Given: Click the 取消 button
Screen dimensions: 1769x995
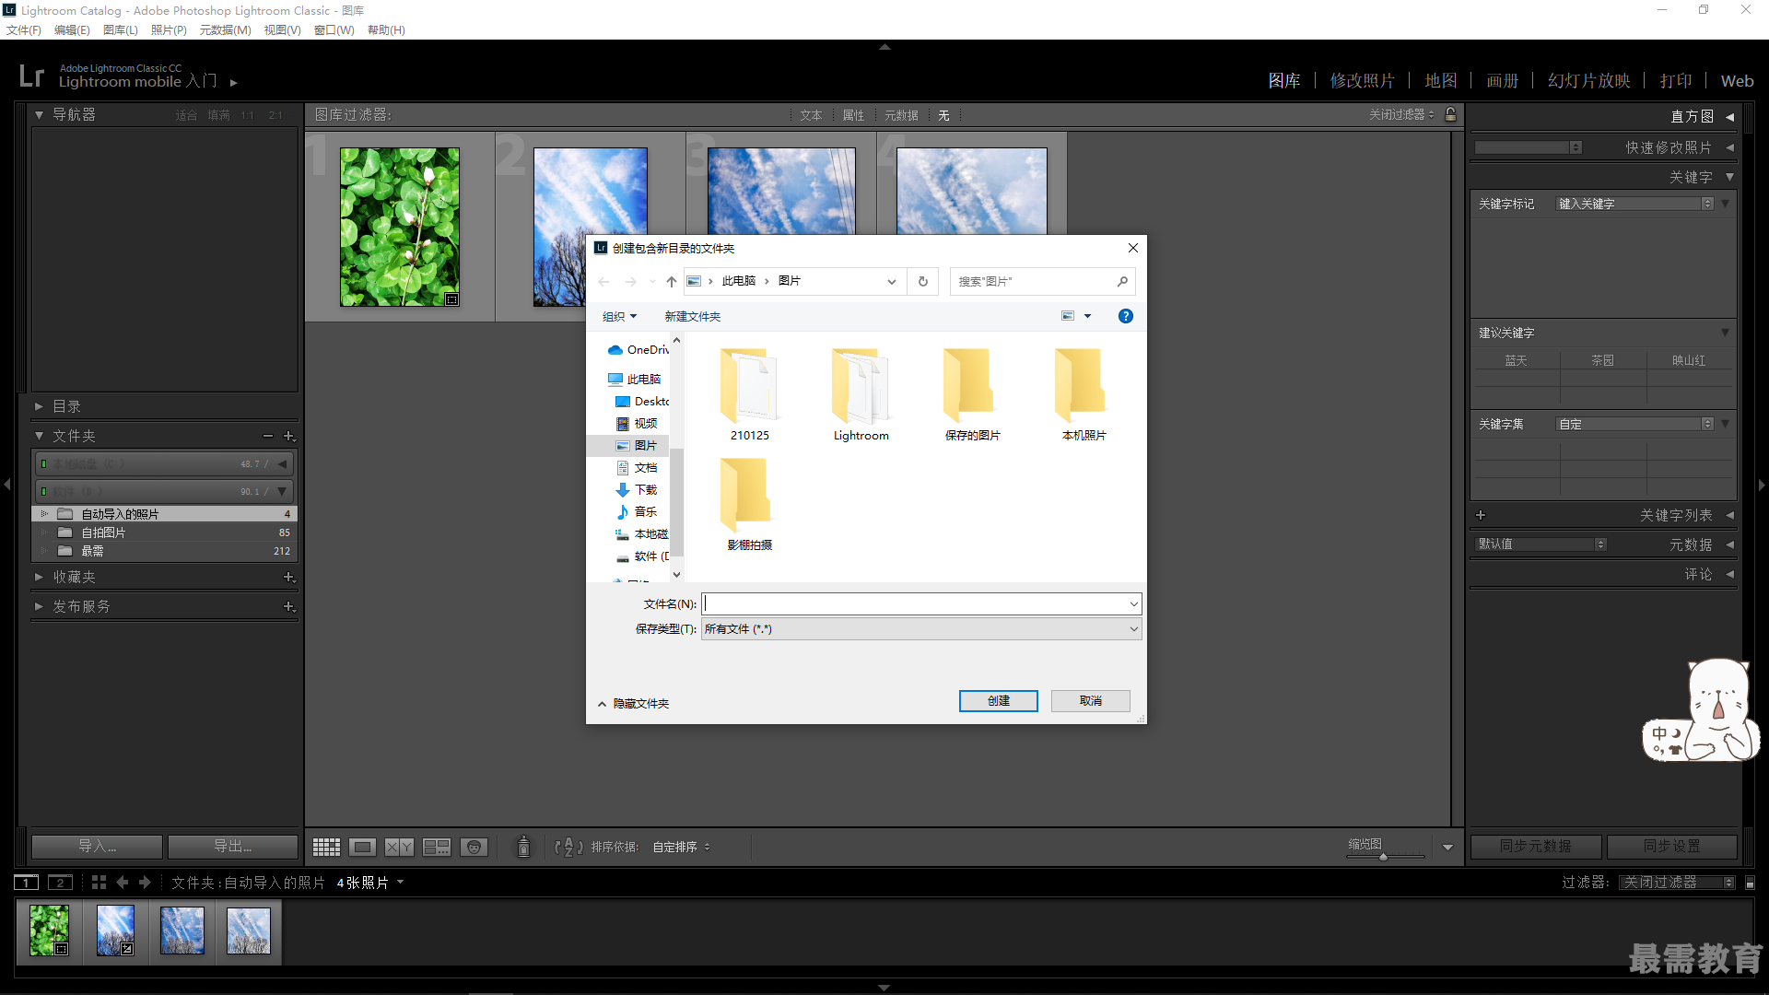Looking at the screenshot, I should tap(1091, 701).
